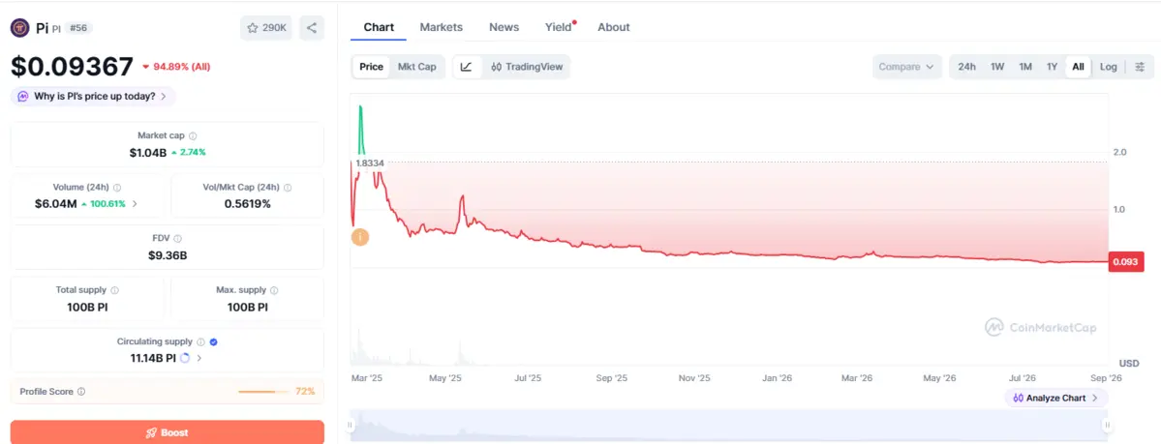Select the line chart type icon
Image resolution: width=1161 pixels, height=444 pixels.
tap(466, 67)
